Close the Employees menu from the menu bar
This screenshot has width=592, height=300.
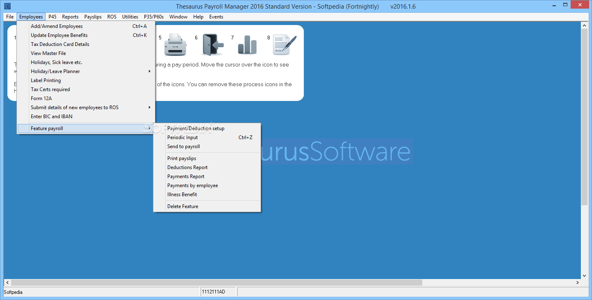tap(31, 17)
